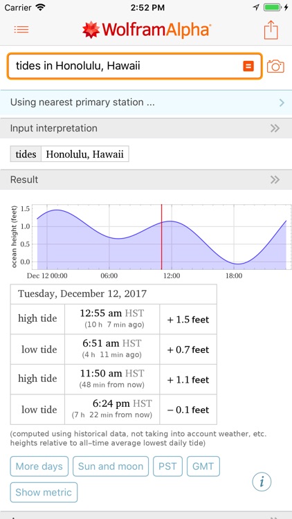Tap the + 1.1 feet value
This screenshot has width=292, height=519.
(188, 380)
